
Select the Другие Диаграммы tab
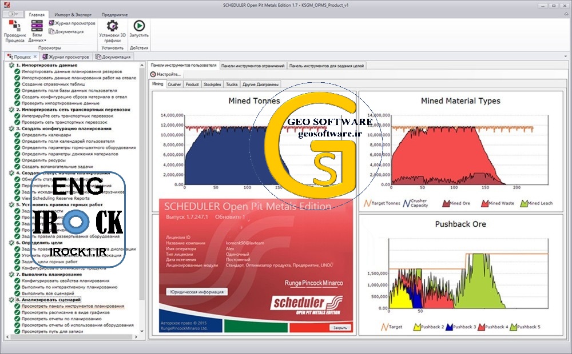pyautogui.click(x=260, y=85)
